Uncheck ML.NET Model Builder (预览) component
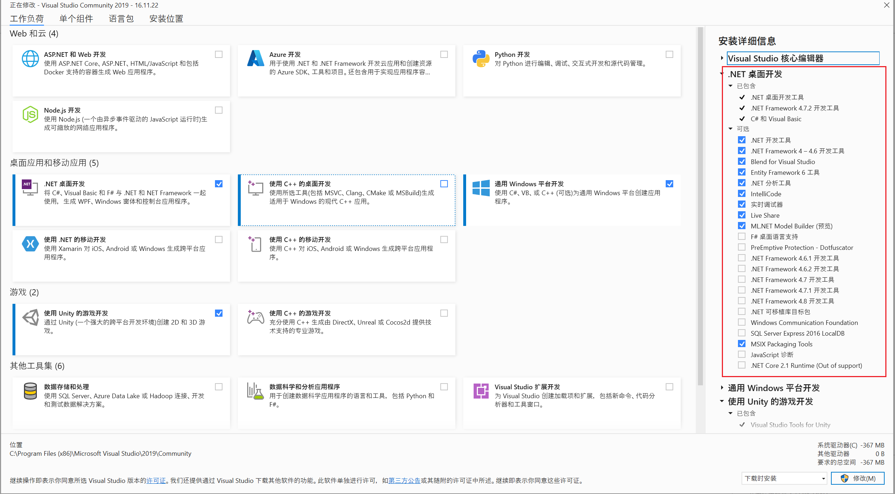This screenshot has width=895, height=494. [x=742, y=226]
